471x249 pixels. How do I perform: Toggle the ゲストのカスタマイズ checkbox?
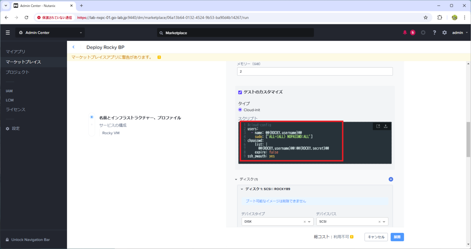pyautogui.click(x=240, y=92)
